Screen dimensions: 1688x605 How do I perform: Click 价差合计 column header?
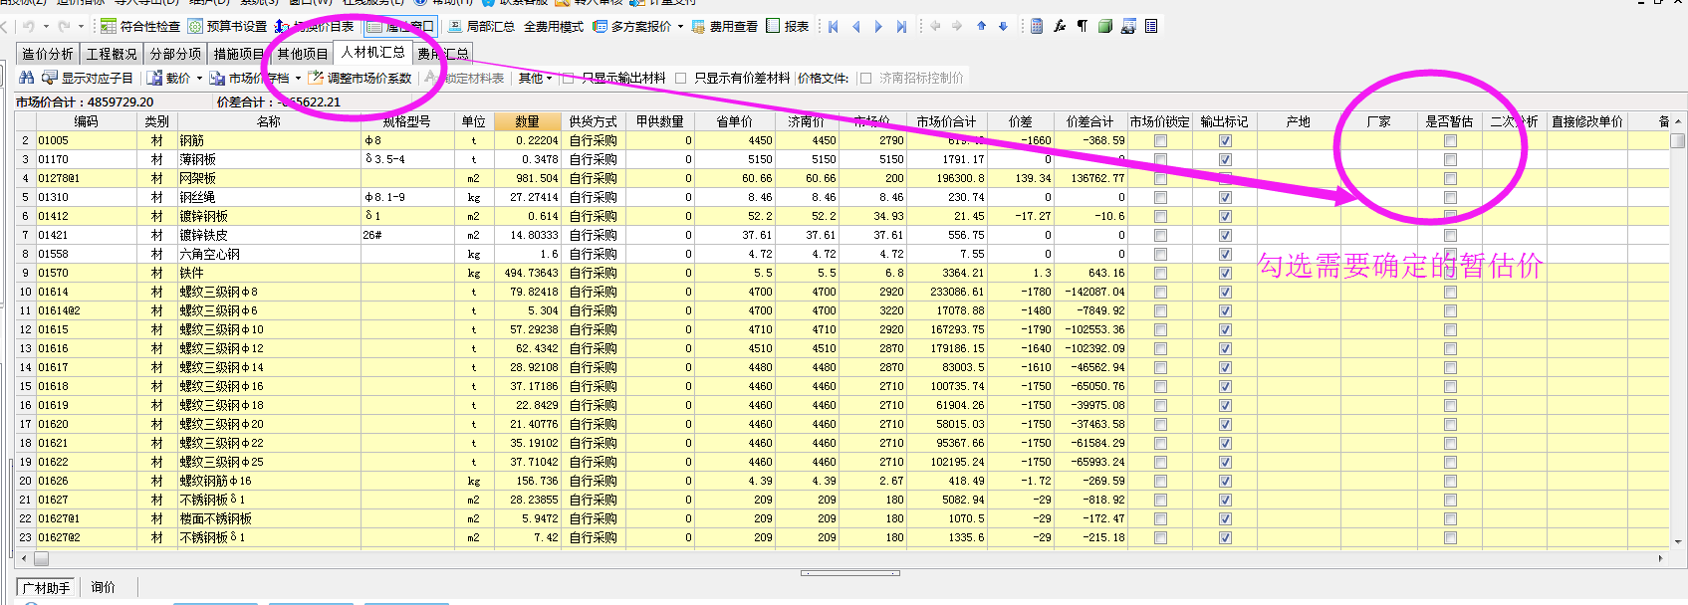(x=1089, y=121)
